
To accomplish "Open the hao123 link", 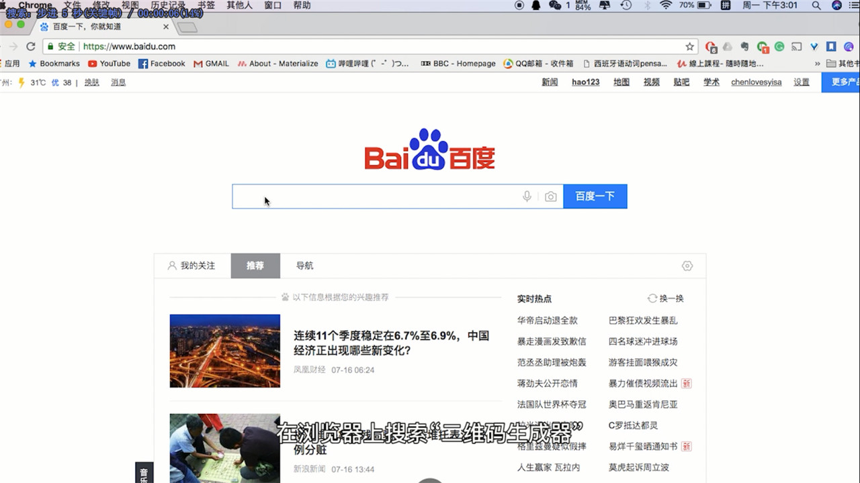I will click(x=586, y=83).
